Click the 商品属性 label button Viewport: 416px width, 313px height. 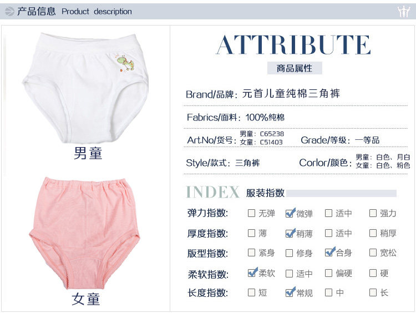295,68
